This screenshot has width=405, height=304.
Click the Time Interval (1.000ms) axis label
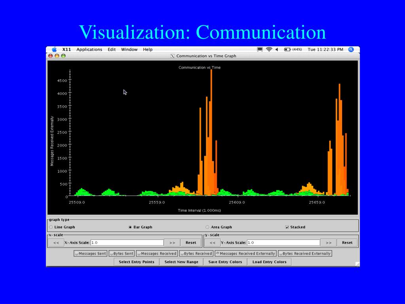coord(199,211)
